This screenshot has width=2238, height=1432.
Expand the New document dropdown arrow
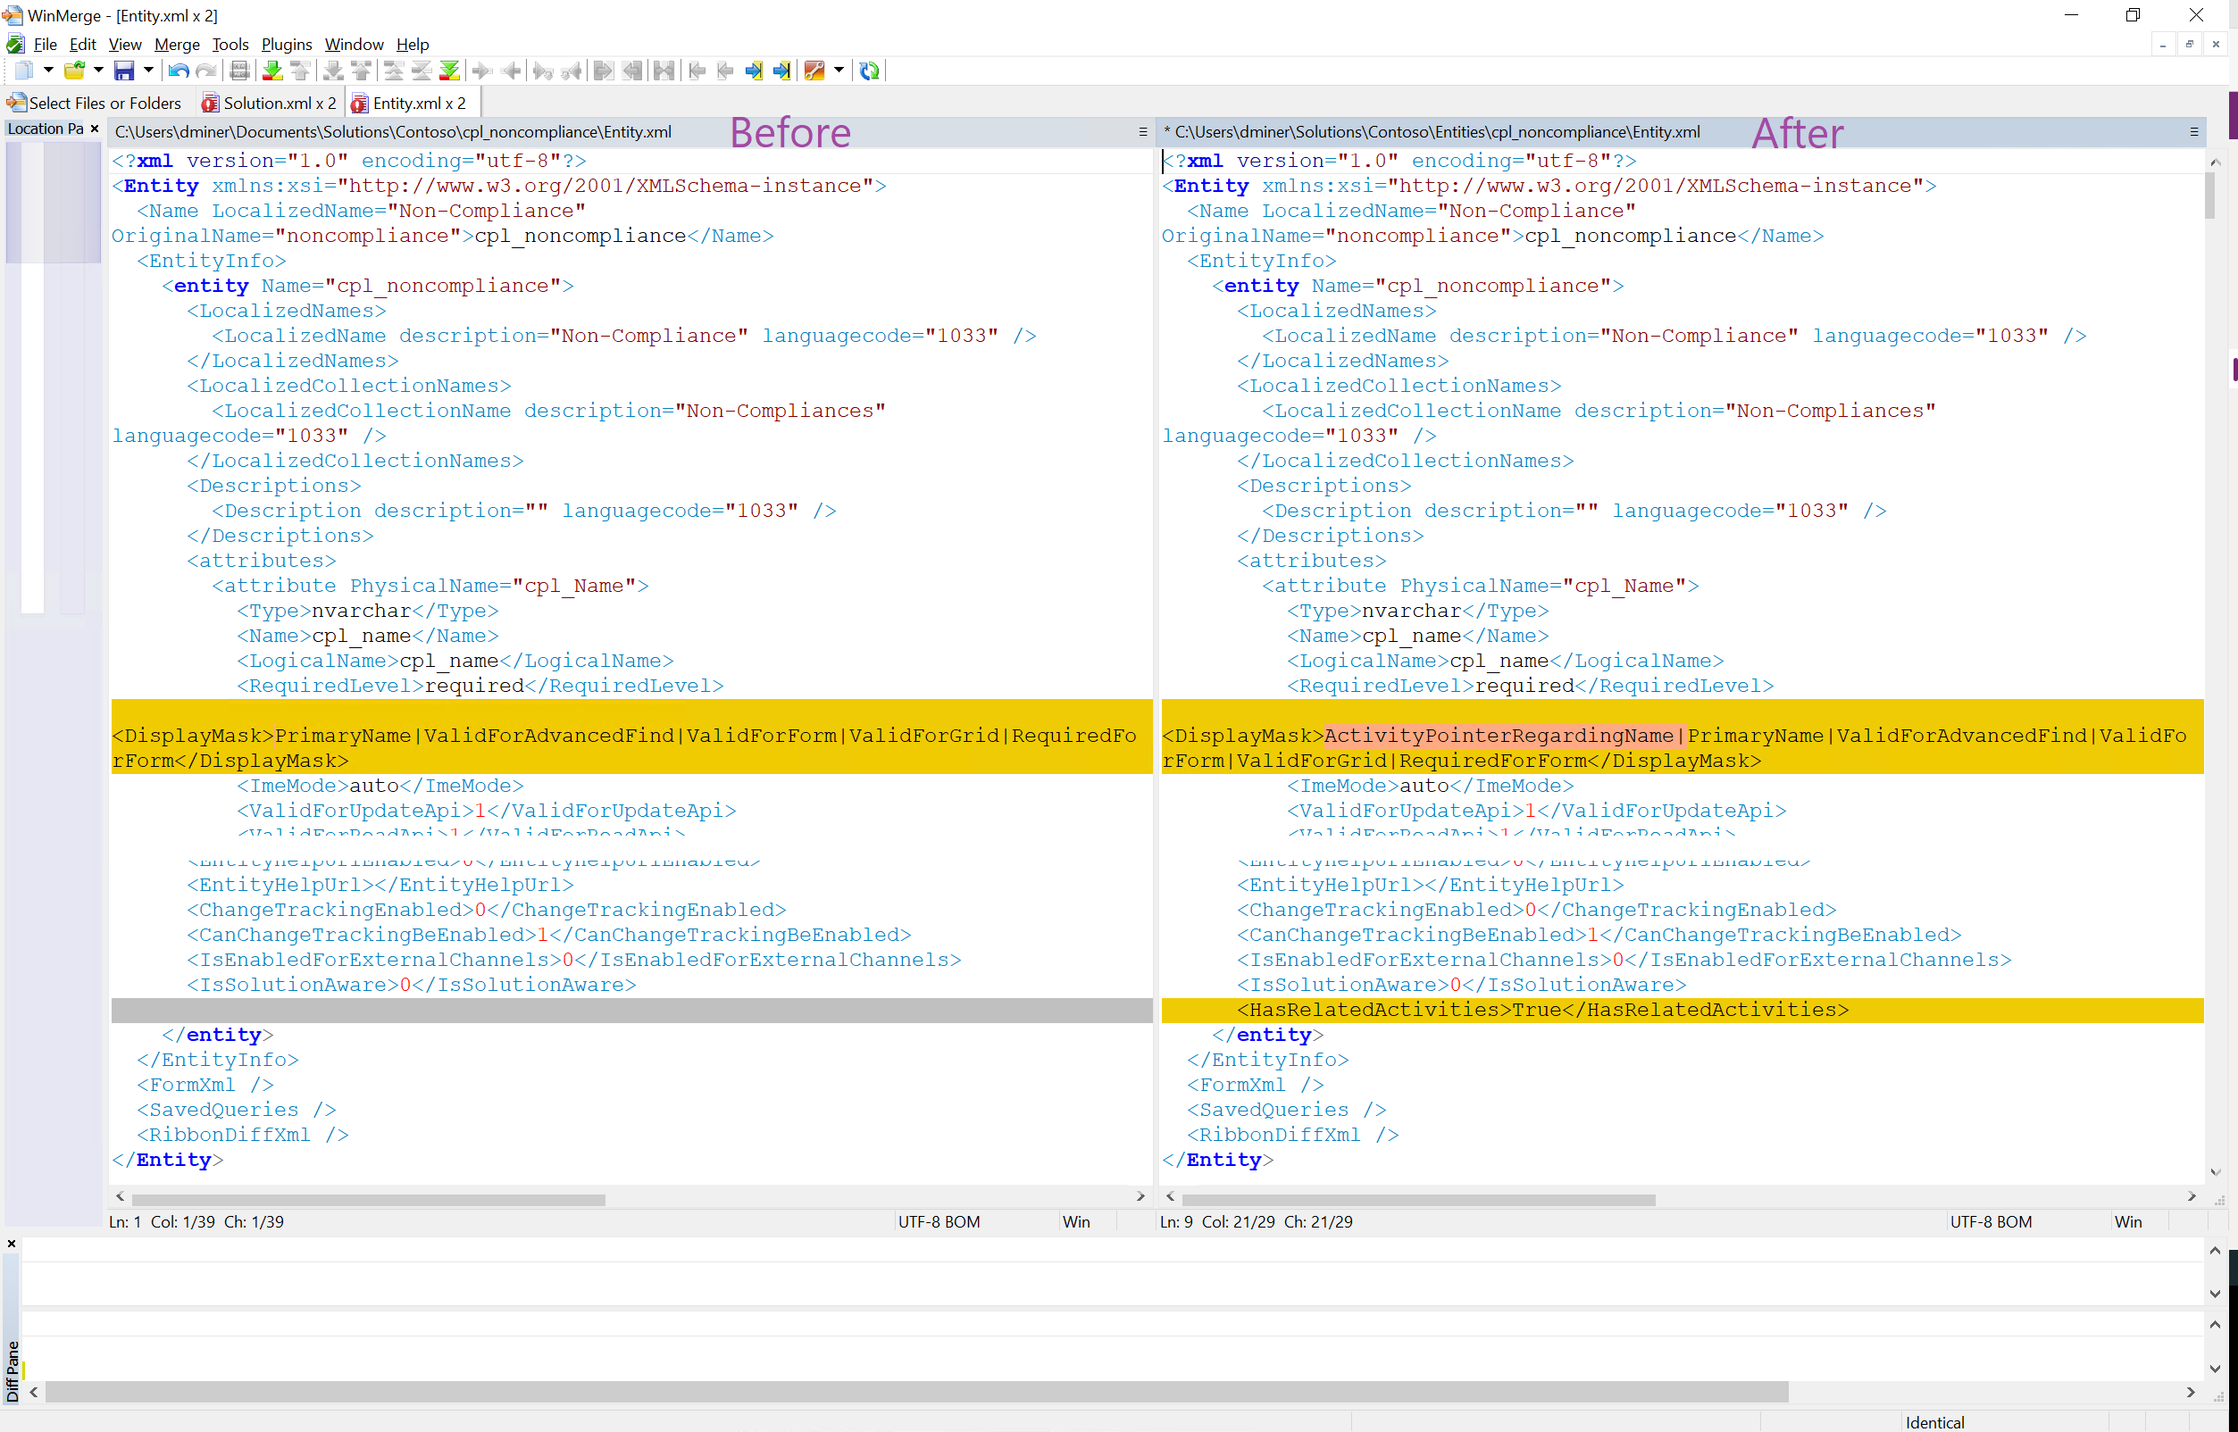tap(47, 71)
